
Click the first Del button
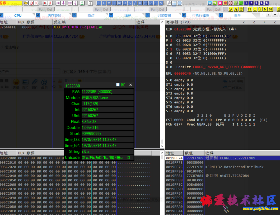coord(49,10)
